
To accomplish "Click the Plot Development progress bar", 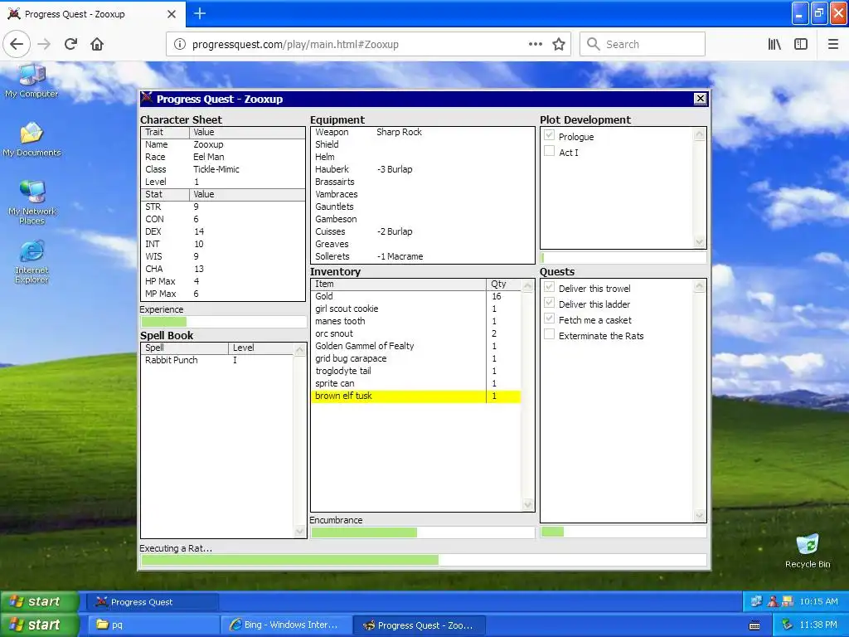I will click(623, 258).
